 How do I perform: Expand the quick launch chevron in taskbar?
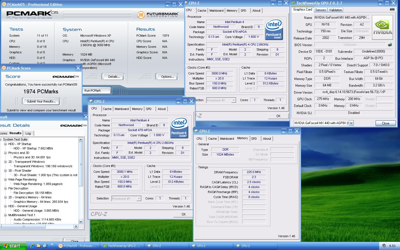(x=52, y=245)
